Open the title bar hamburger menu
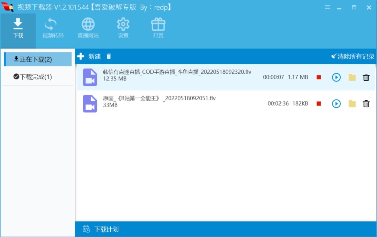 pos(327,7)
